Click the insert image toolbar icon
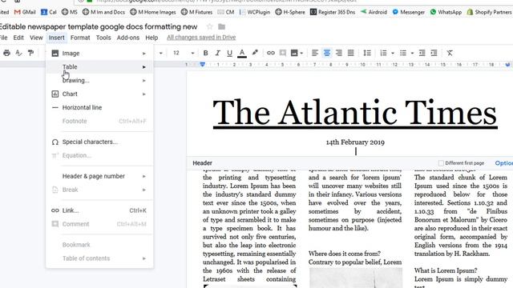 click(294, 53)
